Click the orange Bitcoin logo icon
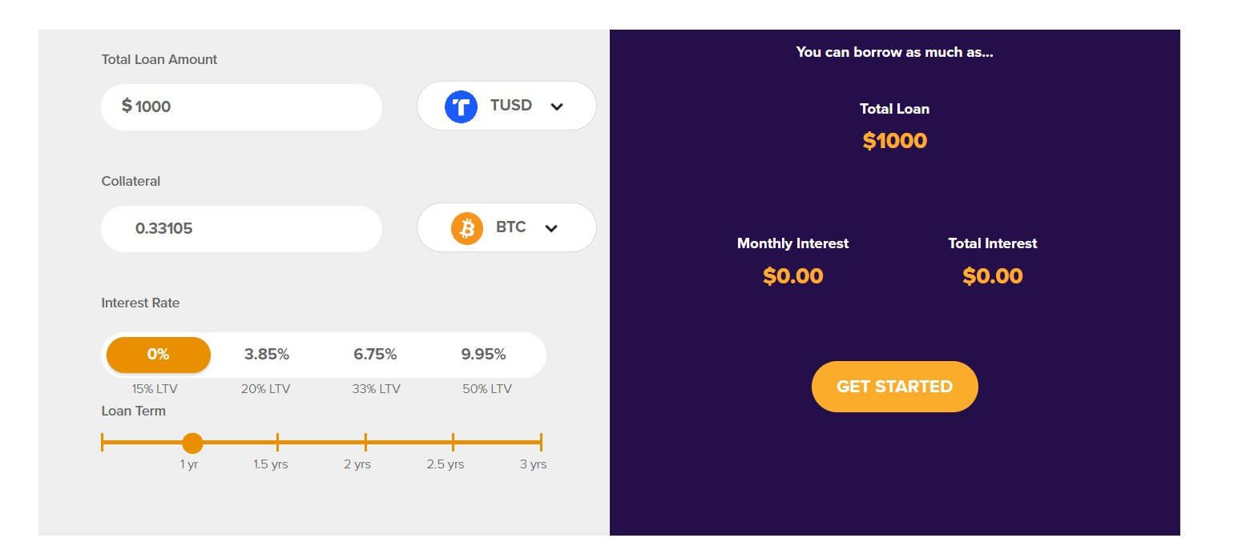 tap(467, 228)
